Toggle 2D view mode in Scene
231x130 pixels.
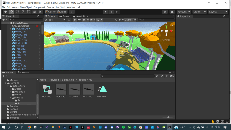click(x=69, y=20)
